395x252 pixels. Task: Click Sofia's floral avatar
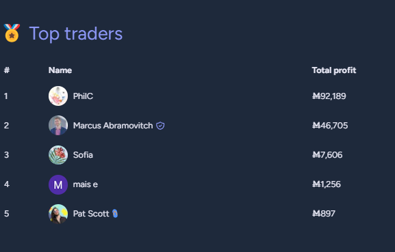pos(58,155)
